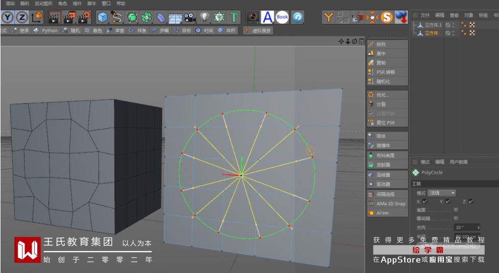Open the 运动图形 menu
Viewport: 499px width, 273px height.
(43, 4)
